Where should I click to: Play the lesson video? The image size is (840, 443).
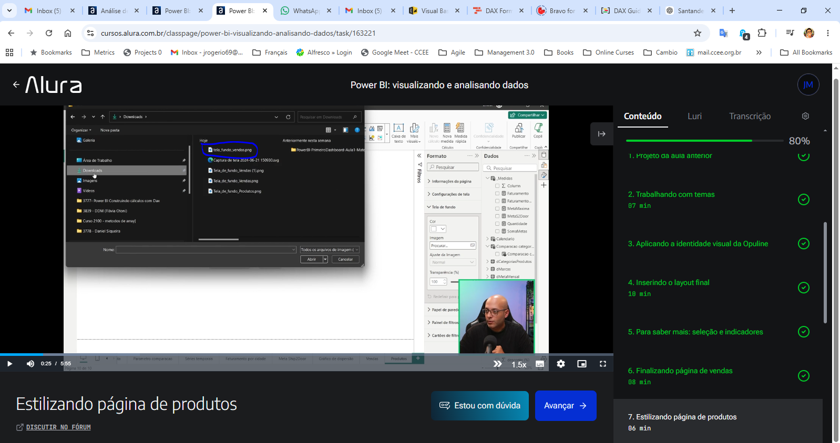(x=9, y=364)
